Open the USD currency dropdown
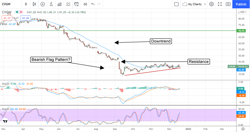250x132 pixels. click(243, 12)
